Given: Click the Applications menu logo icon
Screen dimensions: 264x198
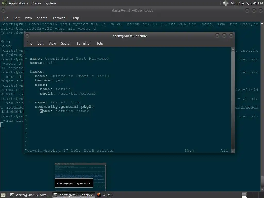Looking at the screenshot, I should click(4, 3).
